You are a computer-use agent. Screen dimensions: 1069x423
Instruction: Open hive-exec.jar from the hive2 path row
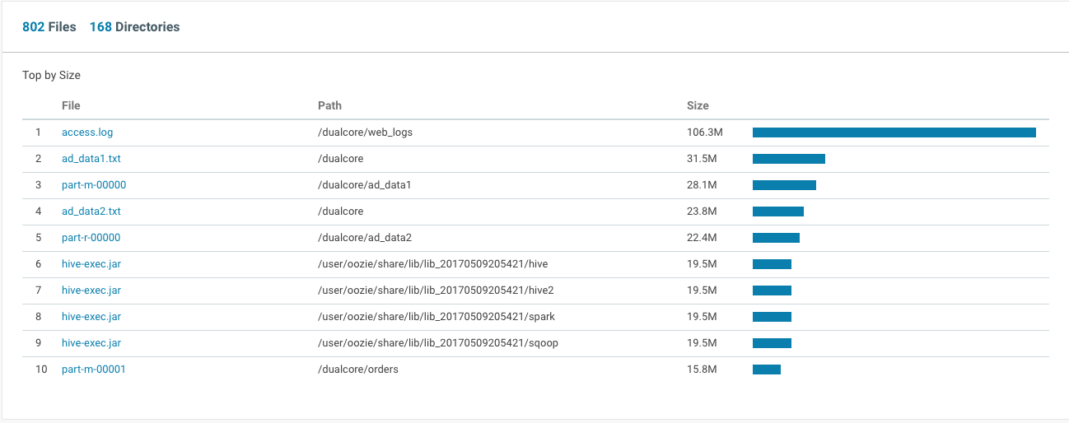tap(91, 291)
